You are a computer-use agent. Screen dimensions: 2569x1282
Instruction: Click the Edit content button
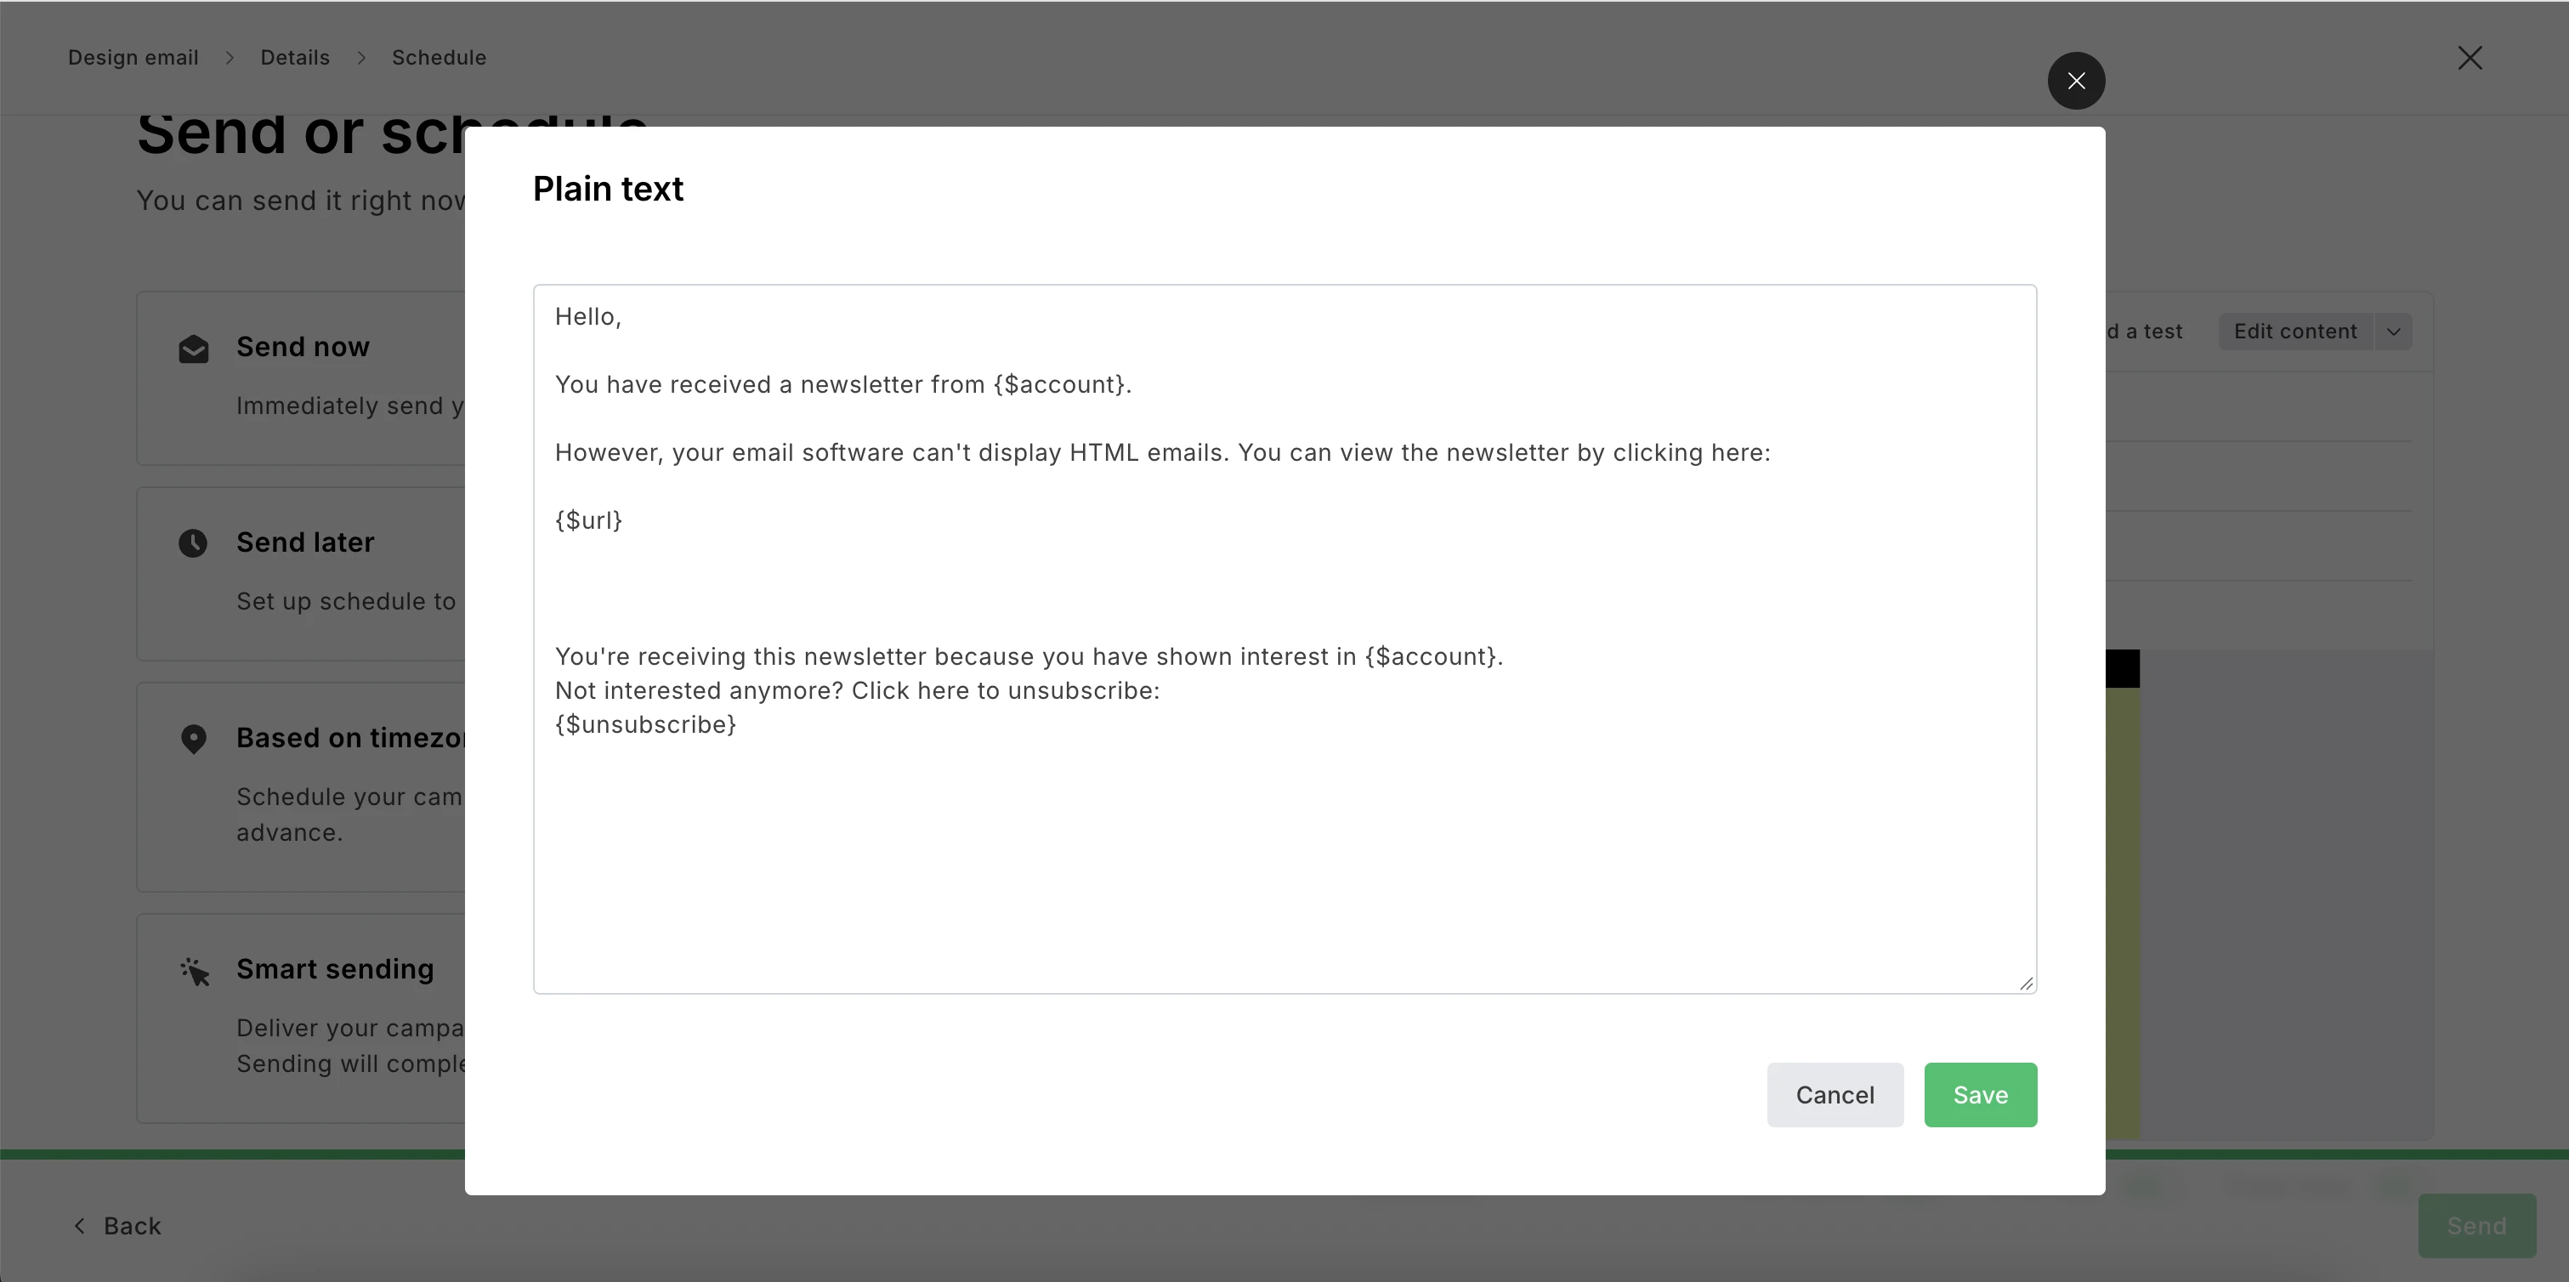2294,332
